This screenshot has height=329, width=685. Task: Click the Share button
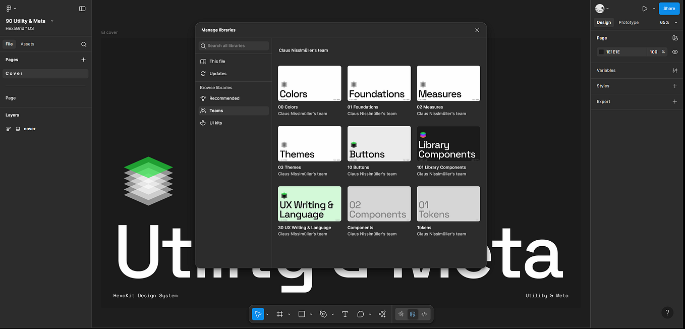[669, 9]
